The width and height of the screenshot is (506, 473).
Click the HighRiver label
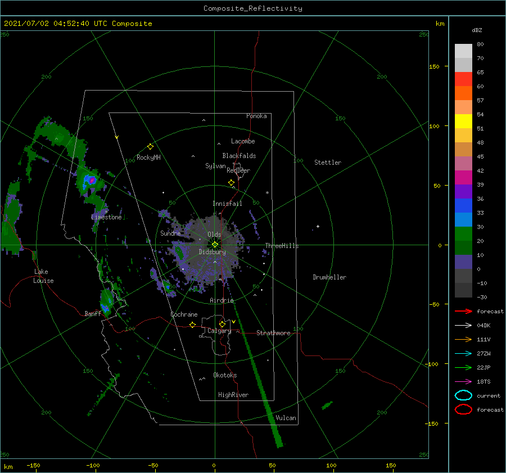[233, 395]
